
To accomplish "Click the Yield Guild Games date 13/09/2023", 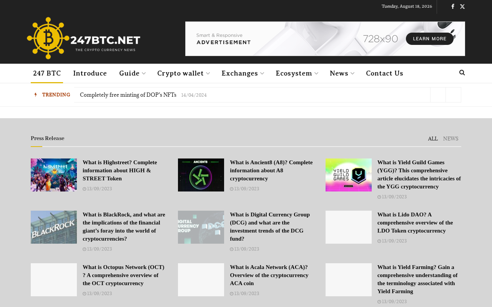I will [x=392, y=197].
